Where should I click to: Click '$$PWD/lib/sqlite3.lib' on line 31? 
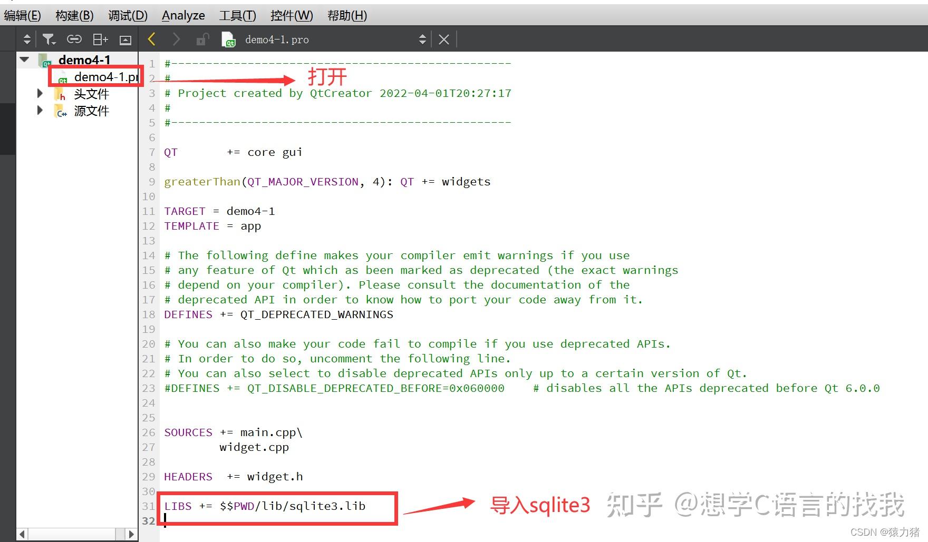293,506
